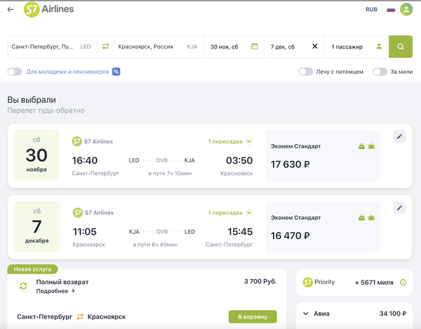
Task: Edit origin field Санкт-Петербург LED
Action: coord(52,46)
